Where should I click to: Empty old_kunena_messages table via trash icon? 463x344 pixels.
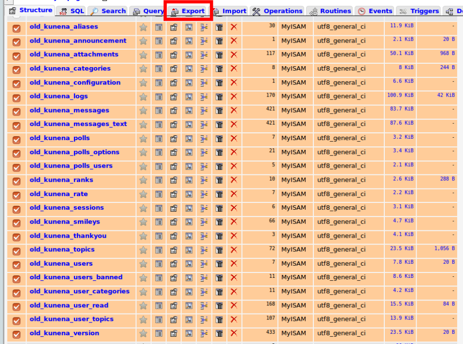(x=219, y=111)
